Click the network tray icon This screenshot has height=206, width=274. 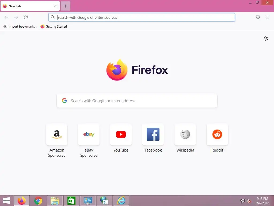(x=242, y=201)
